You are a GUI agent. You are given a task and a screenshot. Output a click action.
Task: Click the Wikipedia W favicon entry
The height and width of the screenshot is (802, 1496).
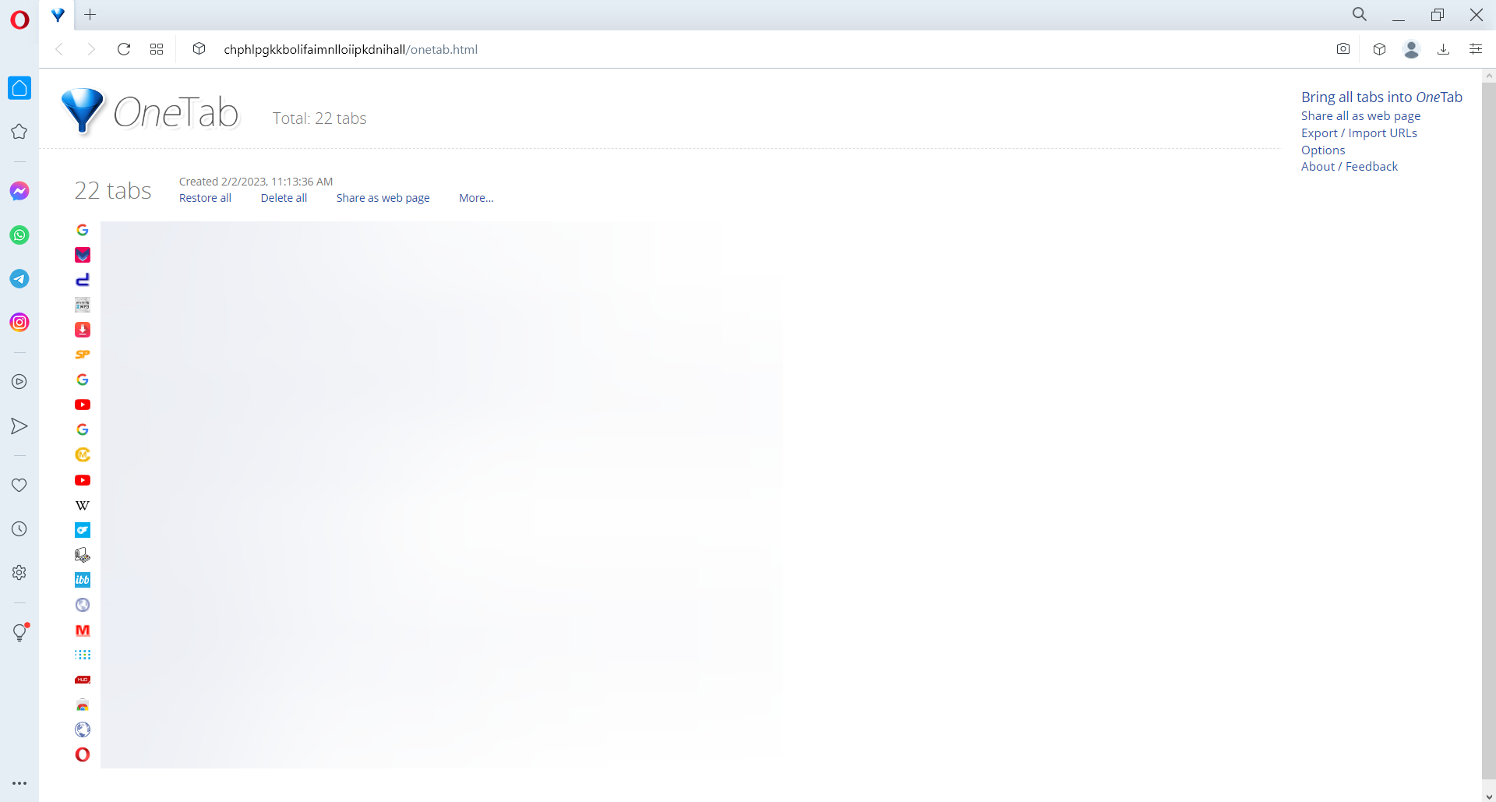click(x=83, y=505)
